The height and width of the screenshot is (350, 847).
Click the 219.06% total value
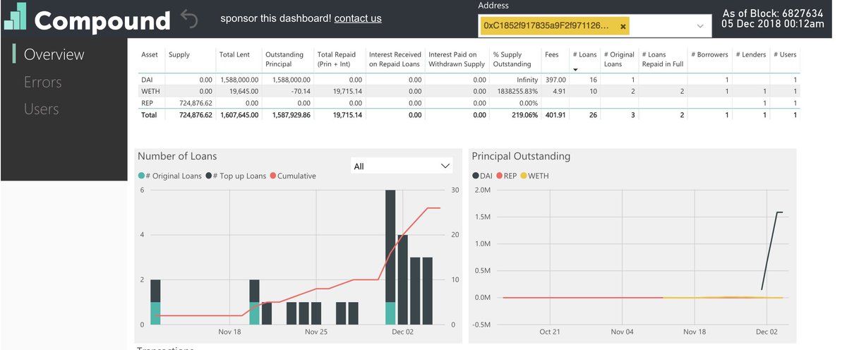[527, 114]
